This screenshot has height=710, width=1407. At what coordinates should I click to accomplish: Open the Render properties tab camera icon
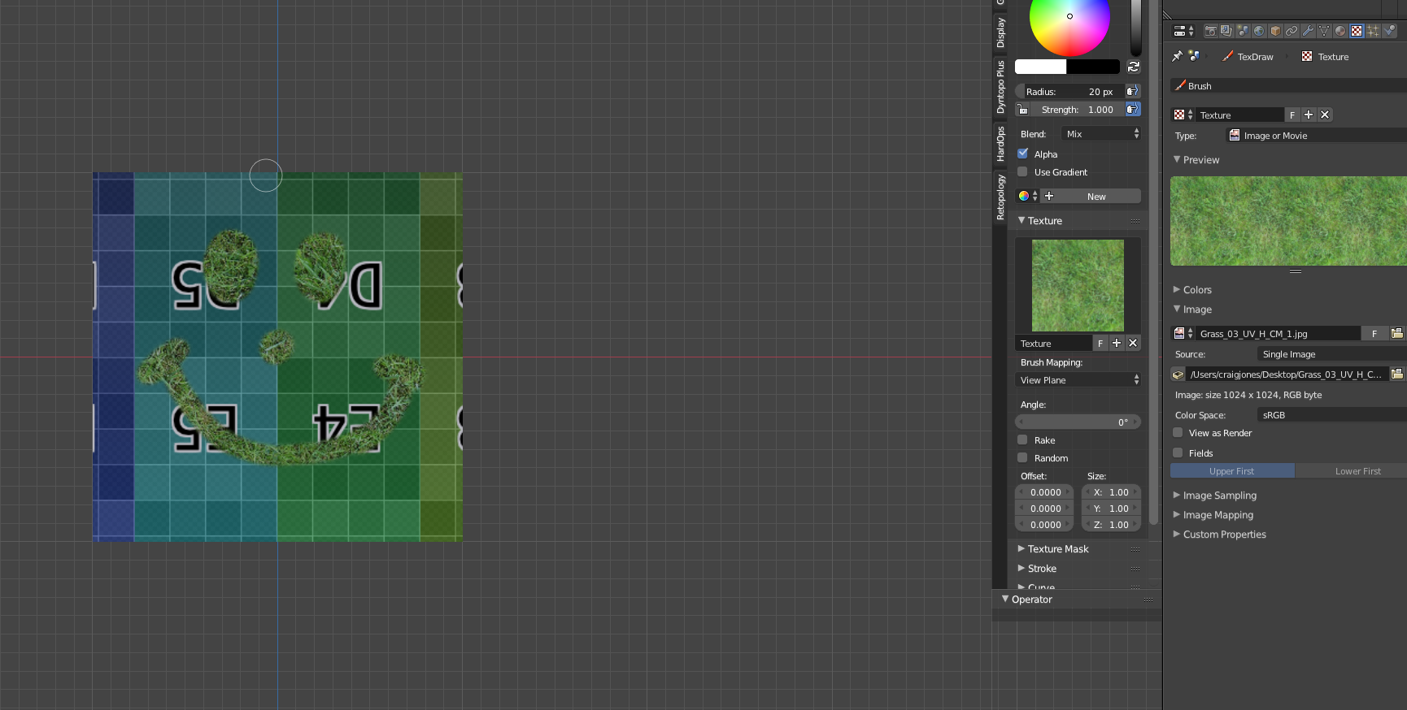pos(1210,31)
